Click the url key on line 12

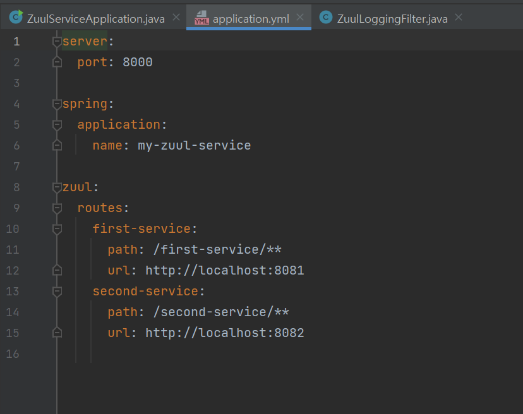tap(119, 270)
